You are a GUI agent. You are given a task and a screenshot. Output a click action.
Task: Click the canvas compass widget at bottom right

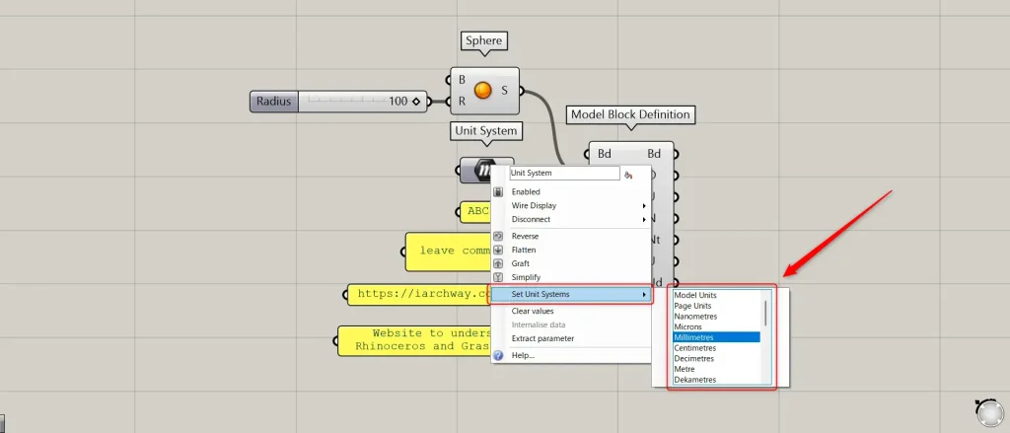pos(989,412)
